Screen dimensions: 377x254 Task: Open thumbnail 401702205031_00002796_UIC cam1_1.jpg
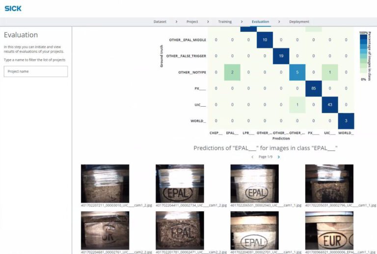point(329,184)
